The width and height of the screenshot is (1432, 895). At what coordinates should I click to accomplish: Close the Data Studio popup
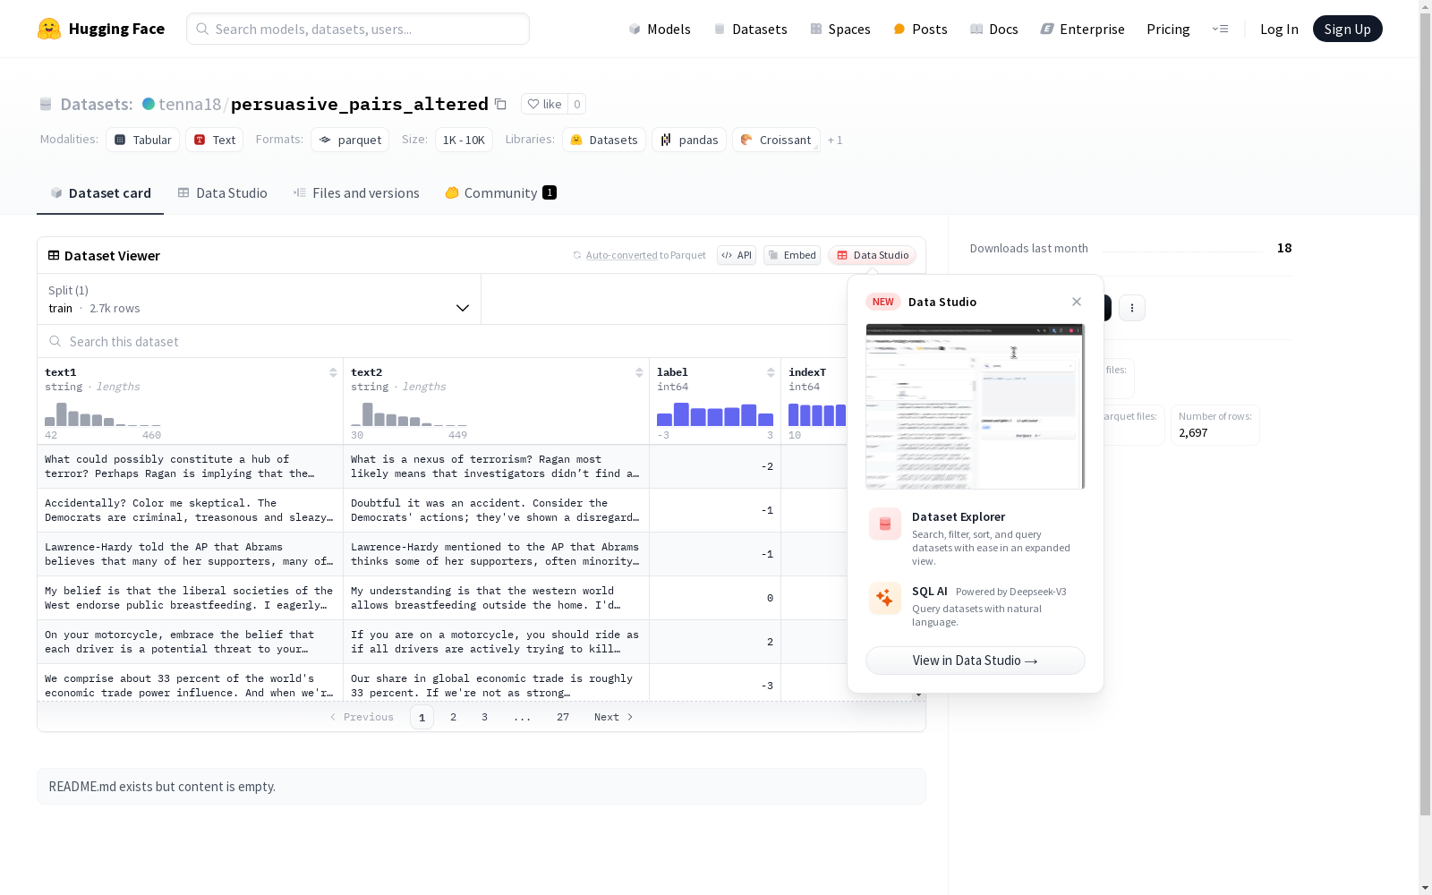pyautogui.click(x=1077, y=302)
